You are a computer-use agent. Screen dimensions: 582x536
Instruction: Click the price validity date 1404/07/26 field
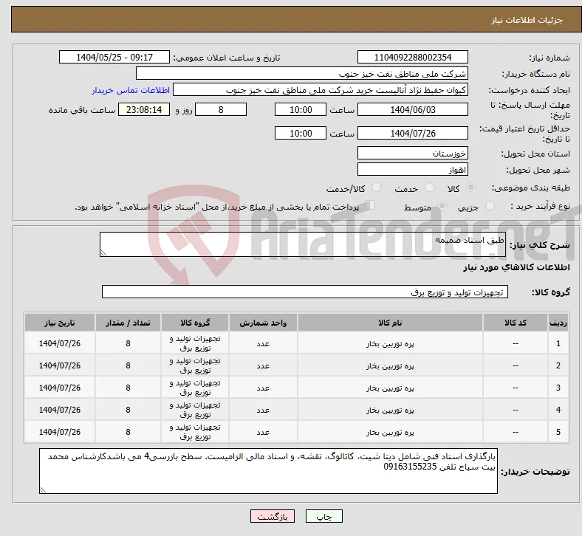413,133
